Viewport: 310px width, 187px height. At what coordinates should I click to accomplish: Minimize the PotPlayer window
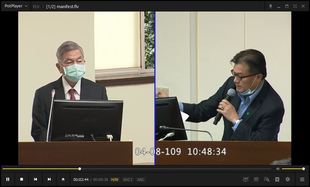pos(279,6)
